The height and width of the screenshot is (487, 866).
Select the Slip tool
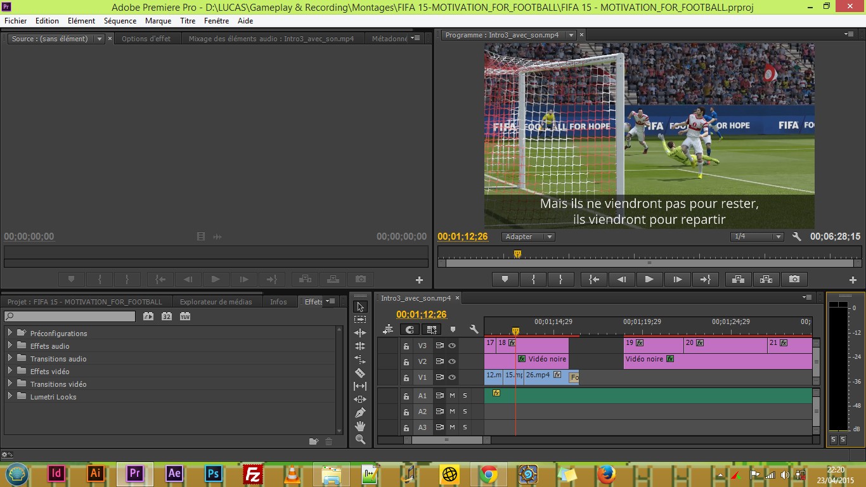point(360,386)
